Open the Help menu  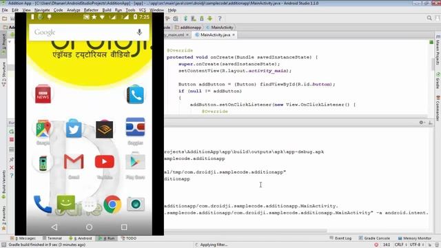pyautogui.click(x=172, y=10)
